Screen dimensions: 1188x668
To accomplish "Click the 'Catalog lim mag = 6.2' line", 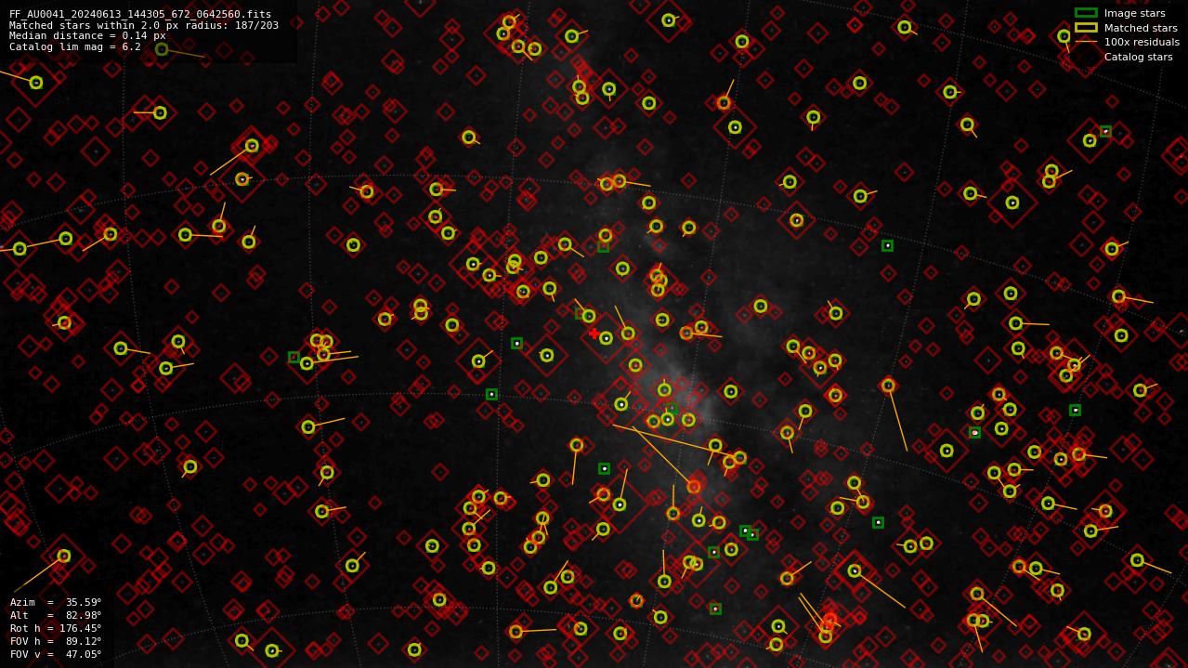I will pos(75,46).
